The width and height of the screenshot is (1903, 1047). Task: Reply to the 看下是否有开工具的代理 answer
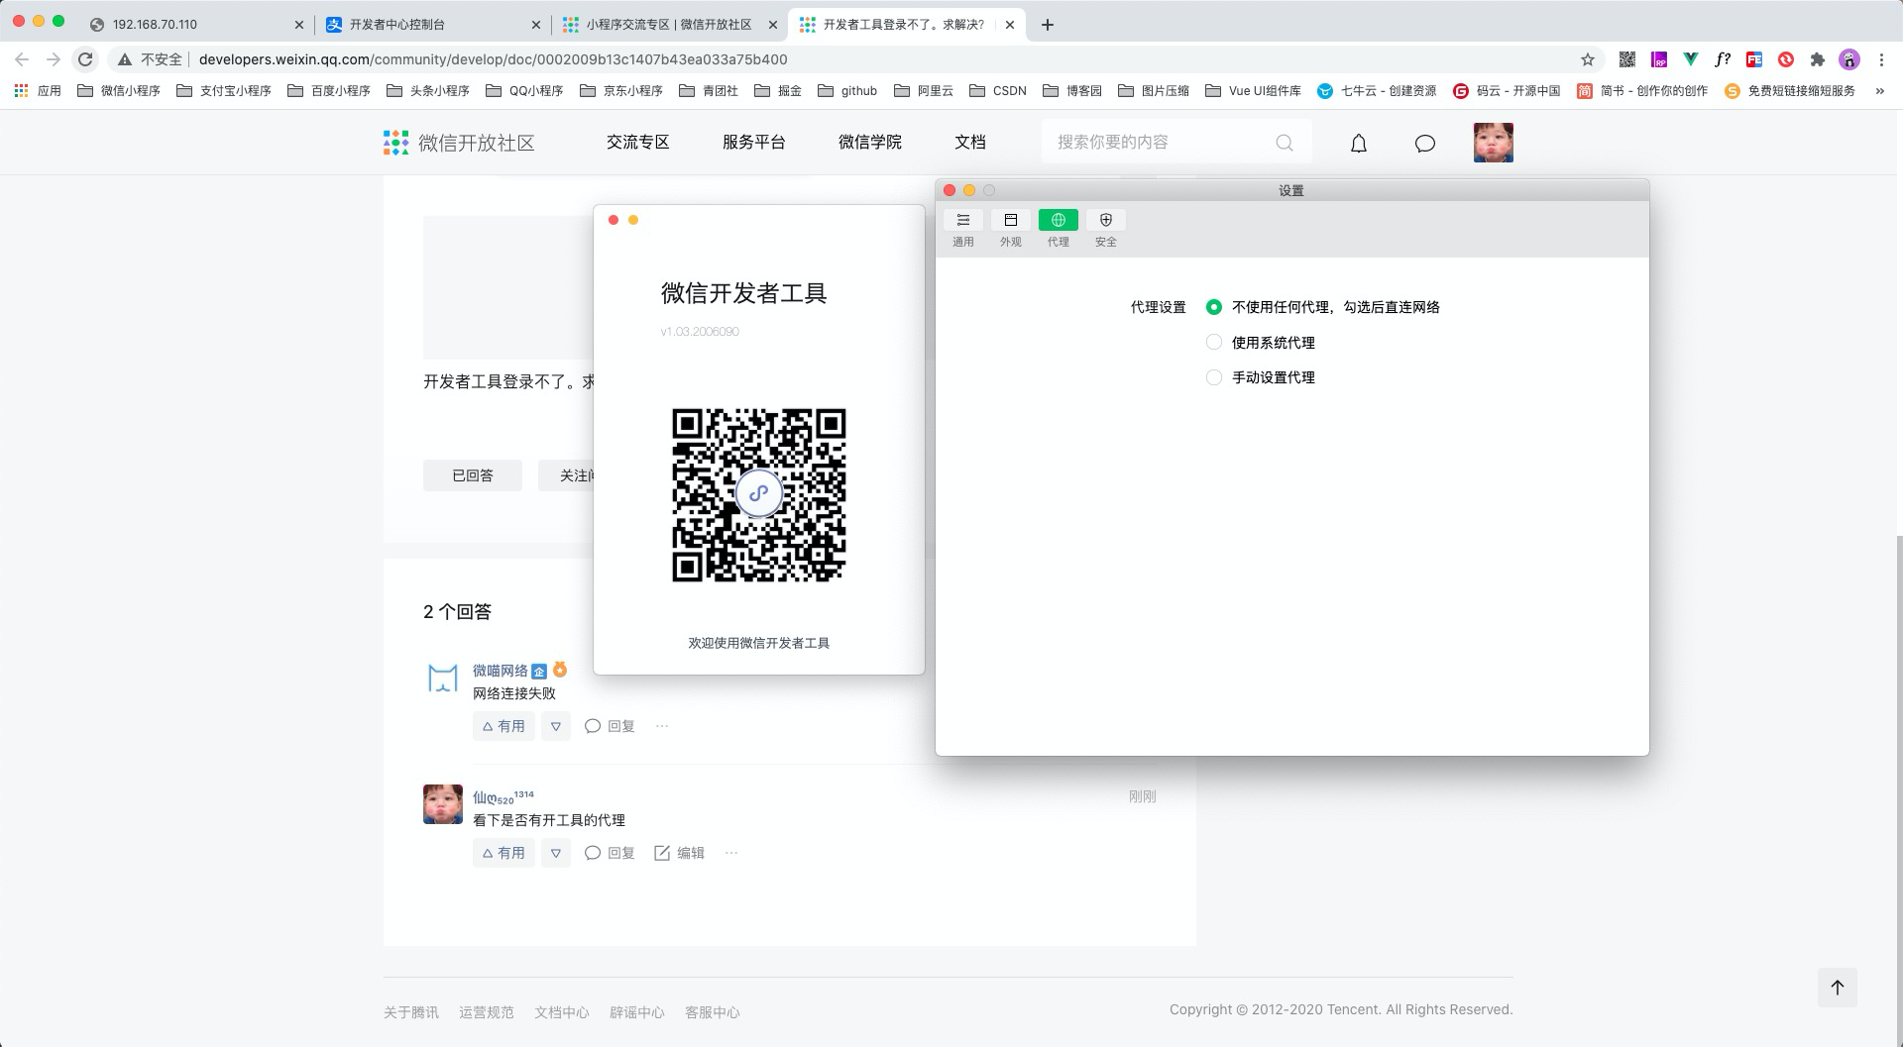[610, 853]
